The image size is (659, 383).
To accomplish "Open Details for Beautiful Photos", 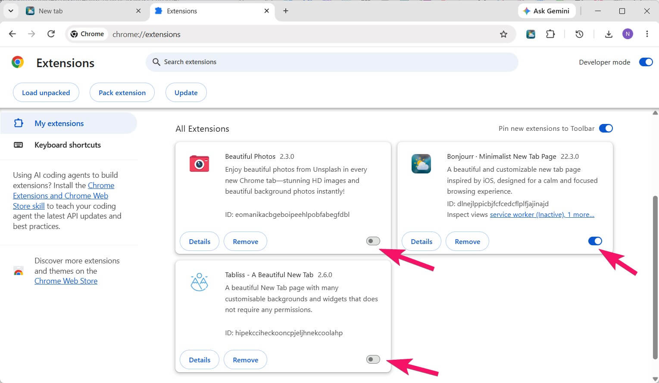I will click(x=200, y=241).
